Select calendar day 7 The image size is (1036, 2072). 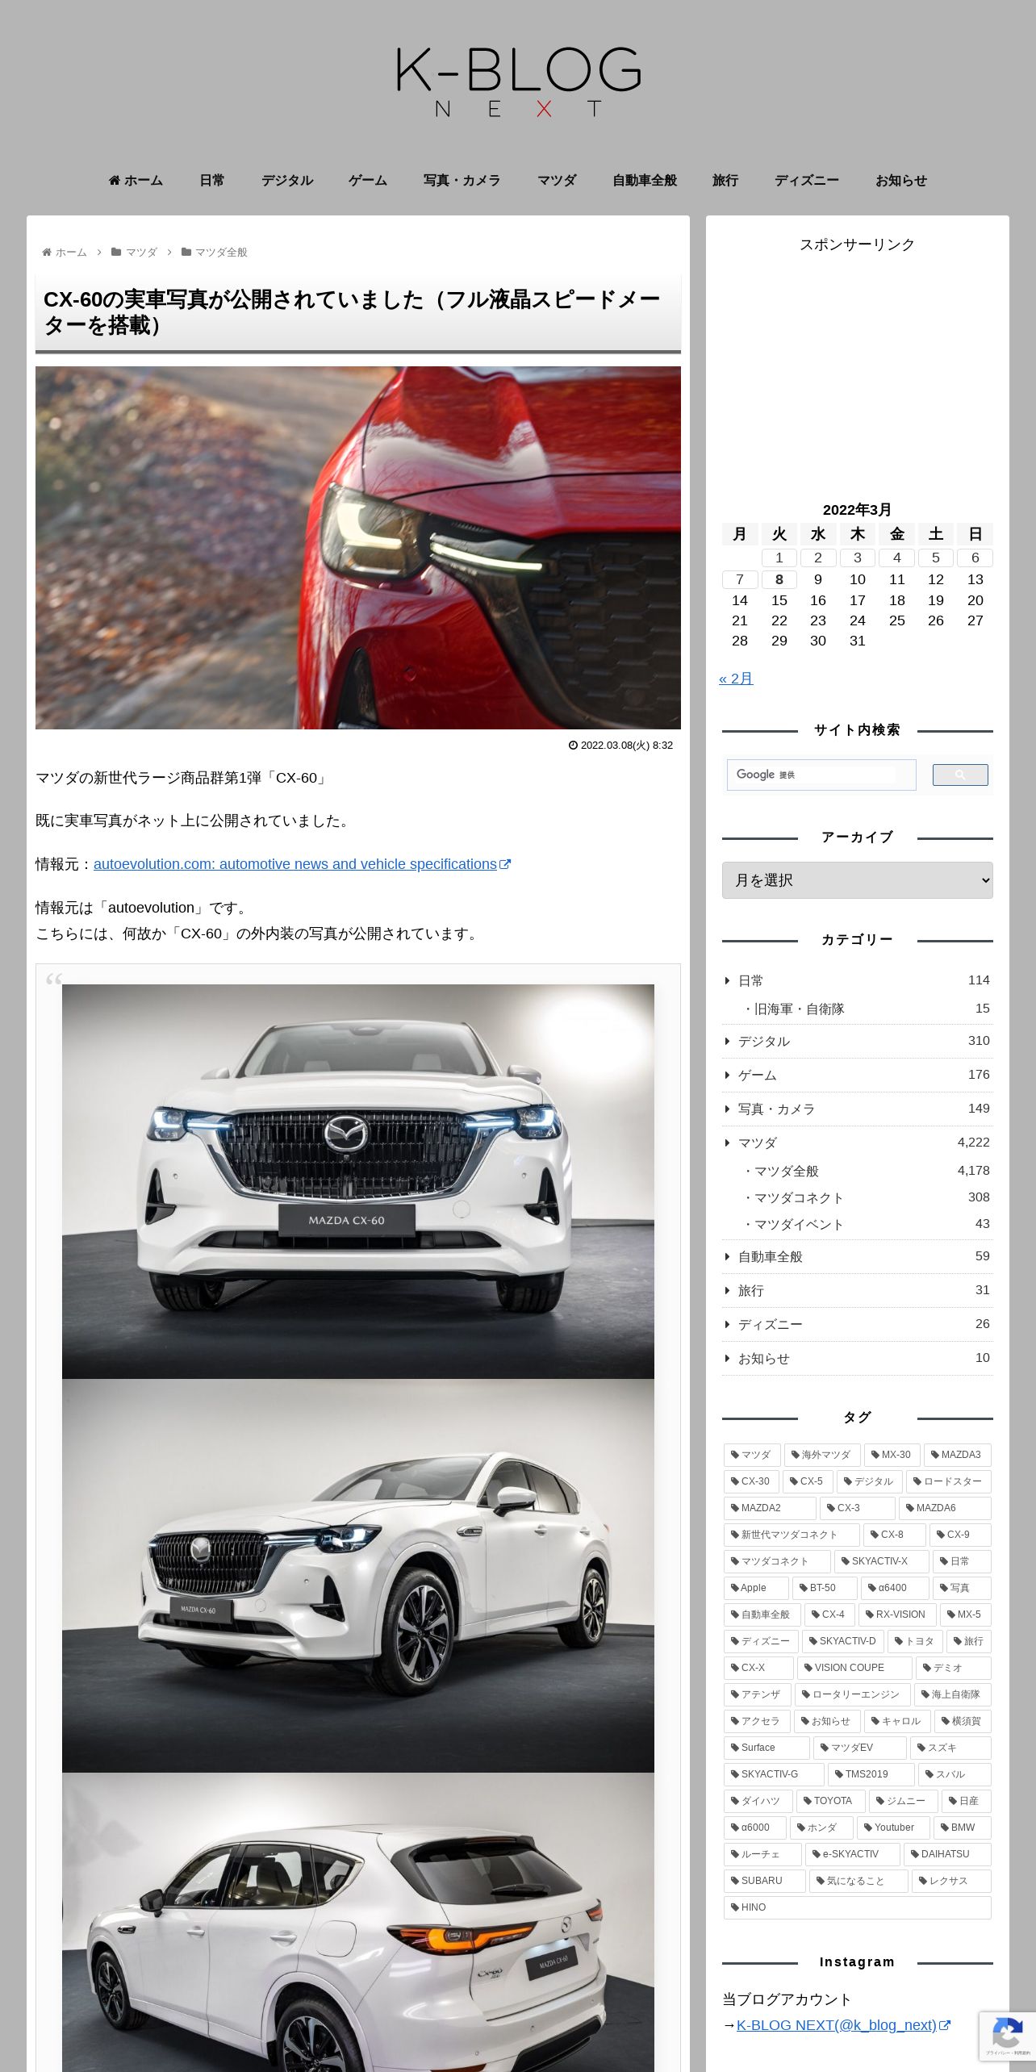click(740, 579)
